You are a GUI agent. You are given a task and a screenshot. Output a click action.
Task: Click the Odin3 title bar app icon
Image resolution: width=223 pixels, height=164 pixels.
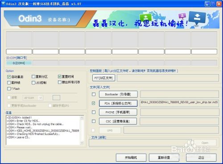3,4
